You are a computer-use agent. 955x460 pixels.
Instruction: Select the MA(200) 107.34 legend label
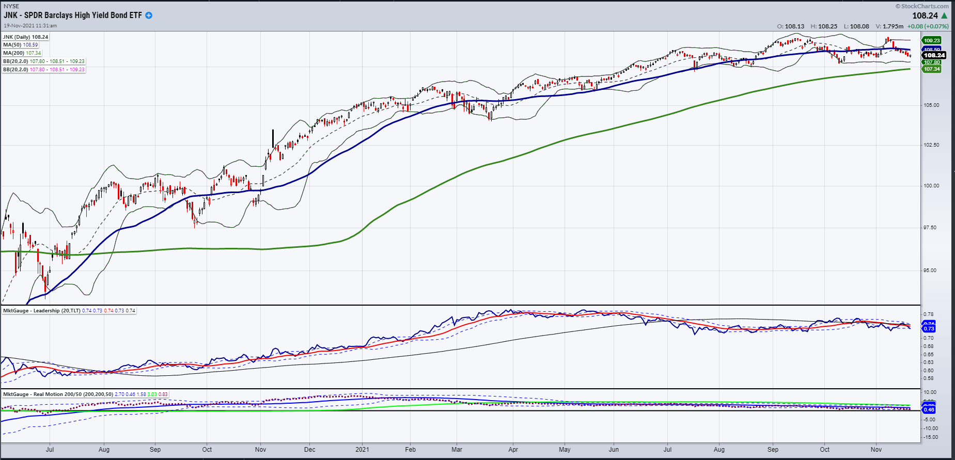point(22,53)
